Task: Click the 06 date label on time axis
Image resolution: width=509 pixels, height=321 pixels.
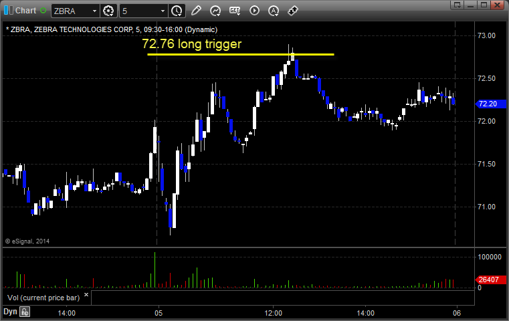Action: click(457, 313)
